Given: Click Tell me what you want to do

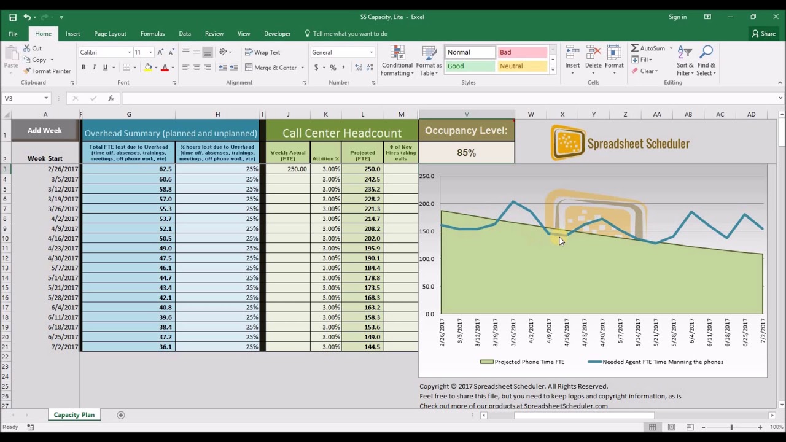Looking at the screenshot, I should (346, 34).
